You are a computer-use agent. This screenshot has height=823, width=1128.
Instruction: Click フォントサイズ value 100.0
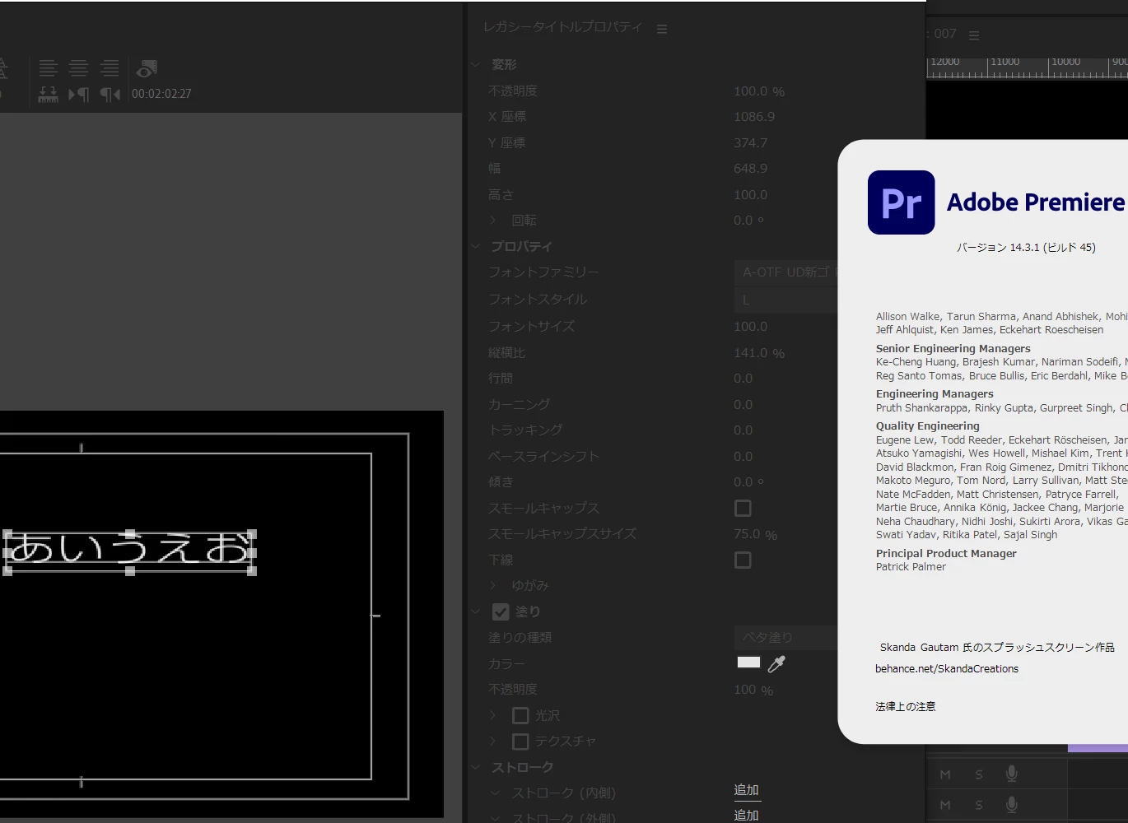click(x=751, y=327)
